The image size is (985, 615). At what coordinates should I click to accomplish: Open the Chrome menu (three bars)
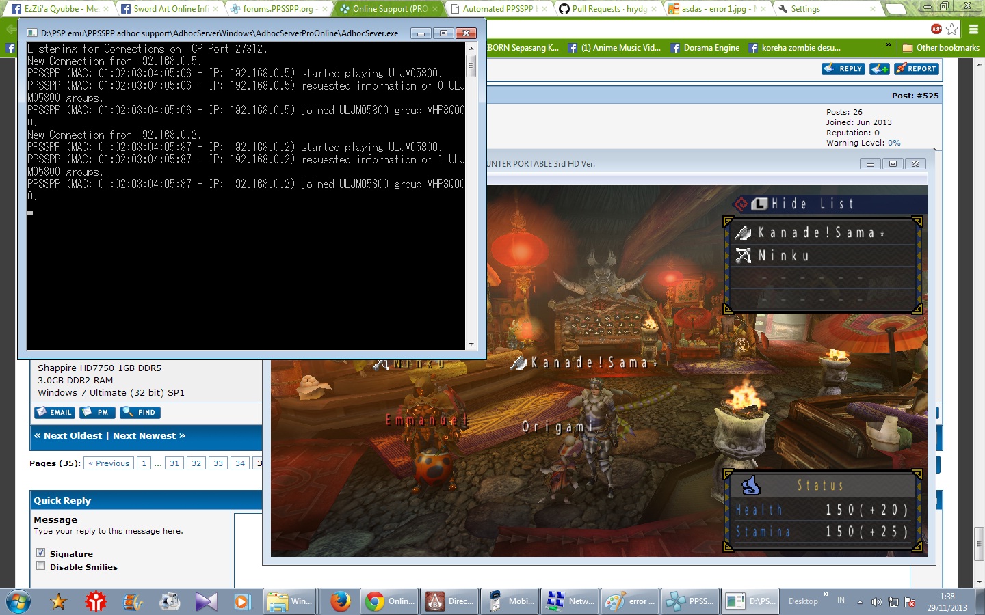pos(973,29)
